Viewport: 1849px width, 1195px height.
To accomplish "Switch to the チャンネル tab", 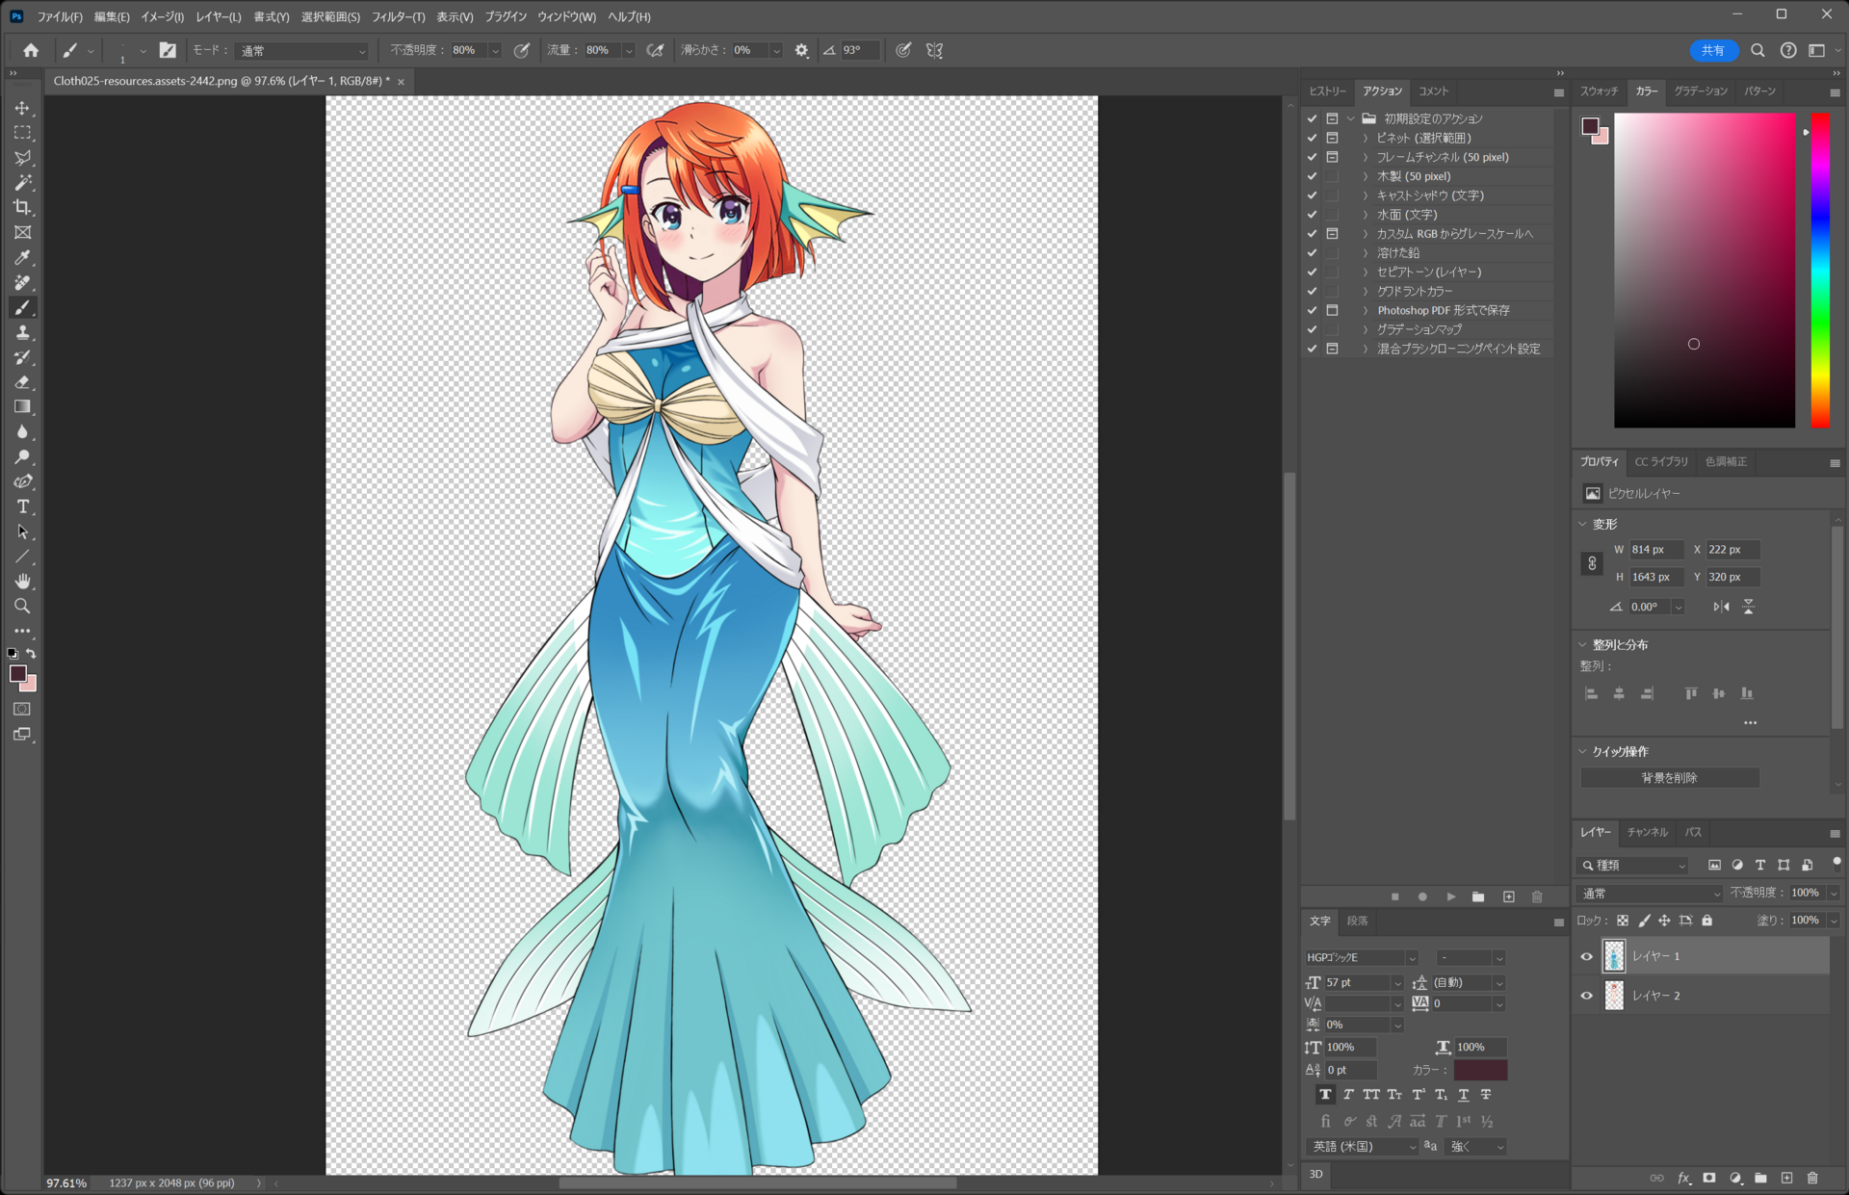I will [x=1647, y=832].
